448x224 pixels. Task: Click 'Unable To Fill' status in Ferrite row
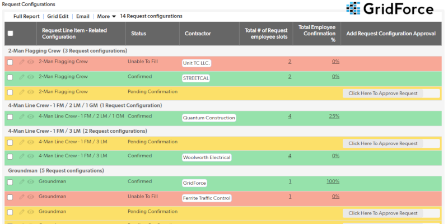pyautogui.click(x=143, y=197)
